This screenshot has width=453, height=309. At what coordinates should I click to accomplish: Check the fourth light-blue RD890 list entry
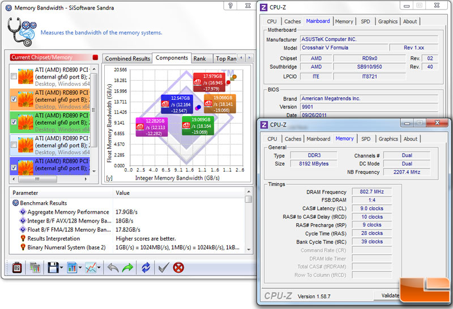coord(14,145)
